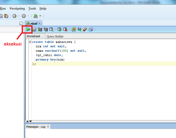Click the up arrow on editor splitter

[x=27, y=121]
